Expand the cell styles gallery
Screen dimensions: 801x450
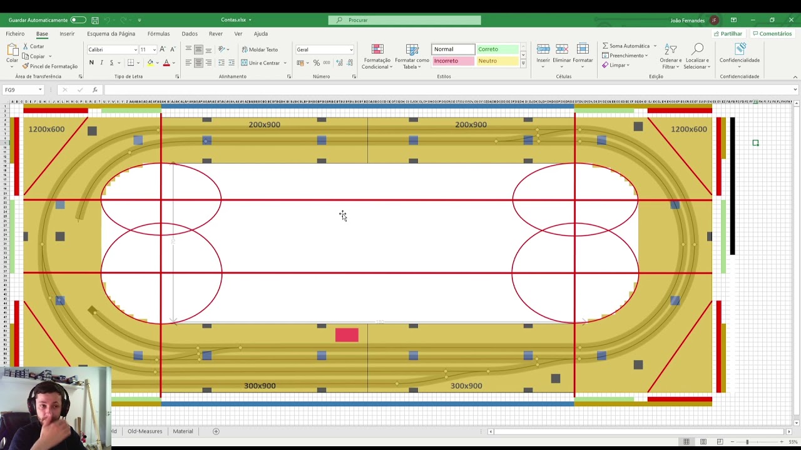[x=523, y=63]
